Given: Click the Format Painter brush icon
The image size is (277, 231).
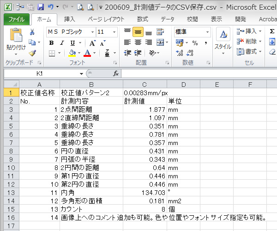Looking at the screenshot, I should point(32,53).
